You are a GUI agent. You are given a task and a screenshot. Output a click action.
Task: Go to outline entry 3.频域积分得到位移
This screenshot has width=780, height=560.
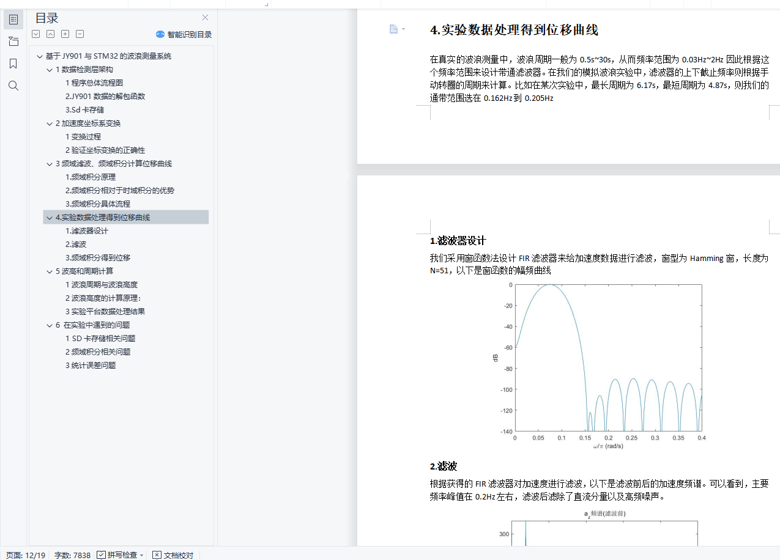98,258
